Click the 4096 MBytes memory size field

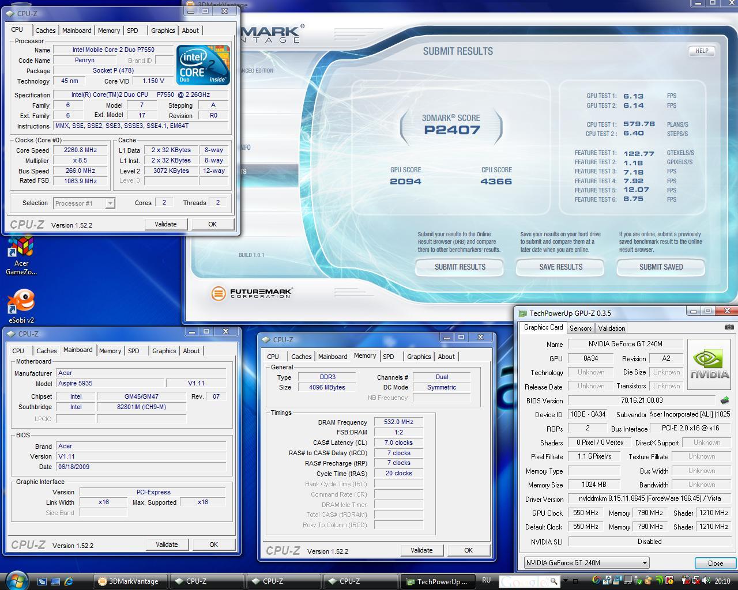point(327,387)
